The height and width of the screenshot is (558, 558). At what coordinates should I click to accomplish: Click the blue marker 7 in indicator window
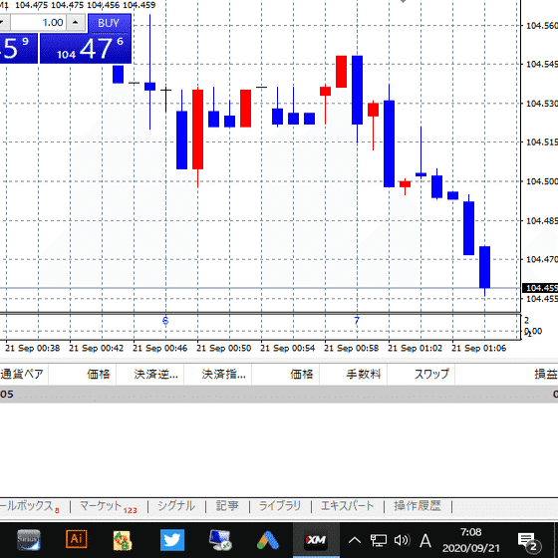[357, 321]
